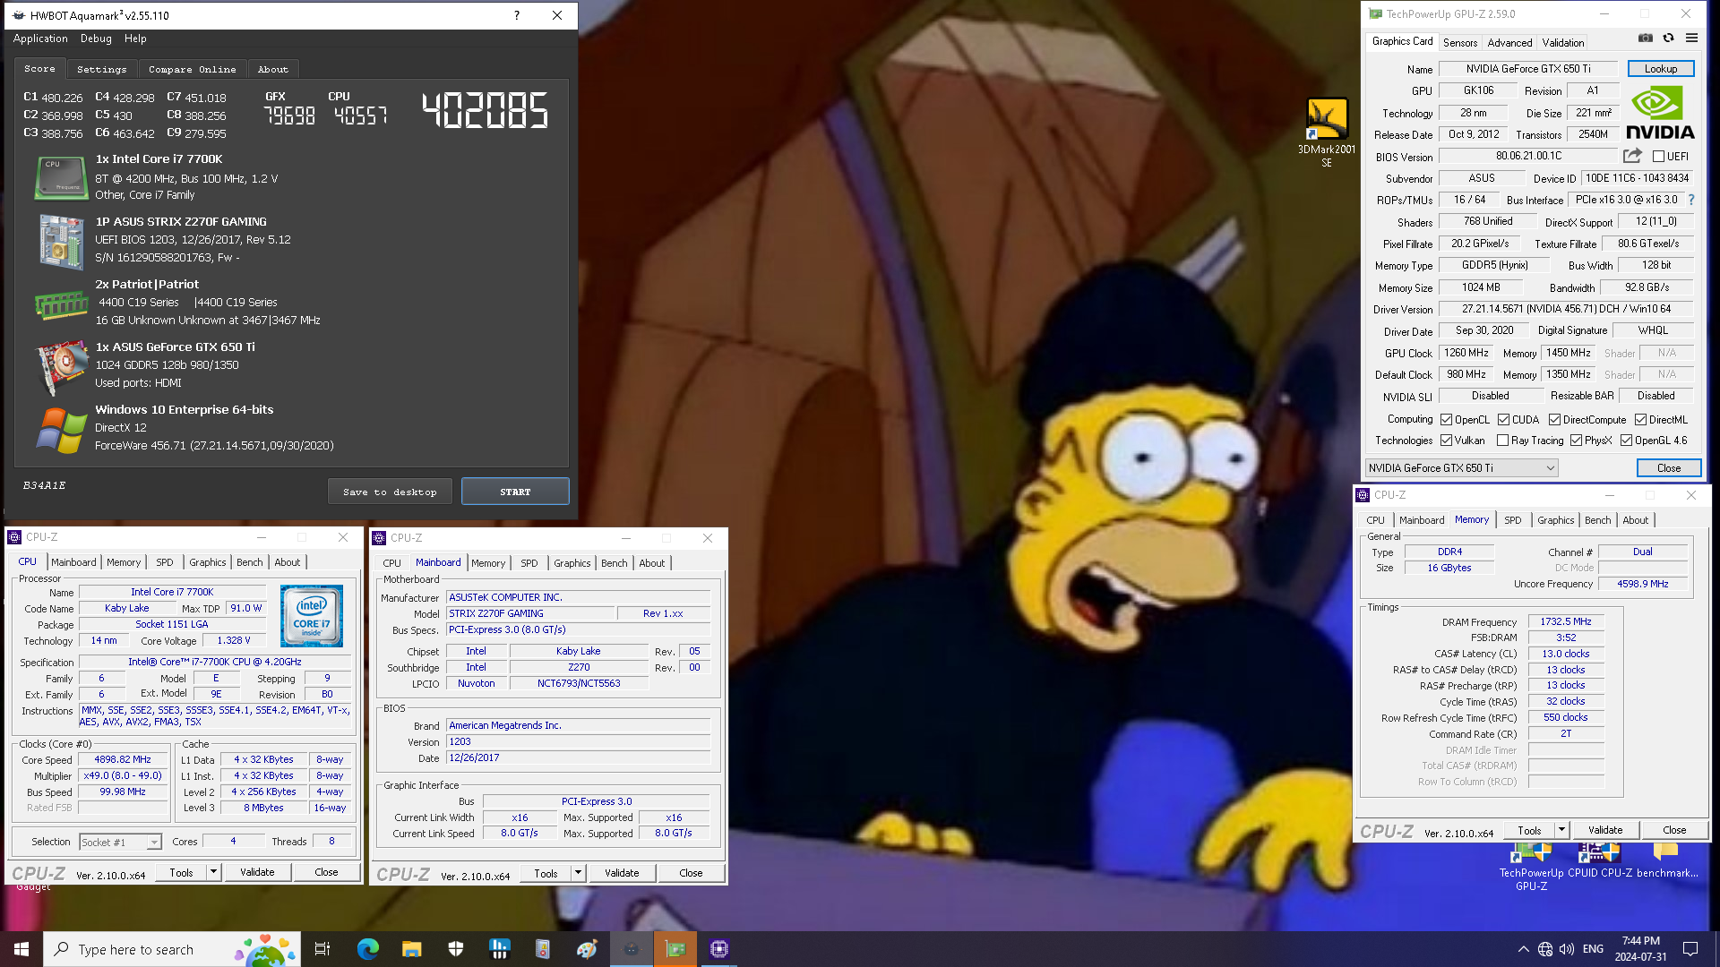Screen dimensions: 1720x967
Task: Click Close in the CPU-Z Mainboard window
Action: click(x=691, y=873)
